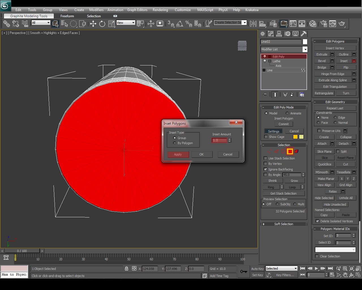Click inside the Inset Amount value field
This screenshot has height=290, width=362.
pos(219,140)
